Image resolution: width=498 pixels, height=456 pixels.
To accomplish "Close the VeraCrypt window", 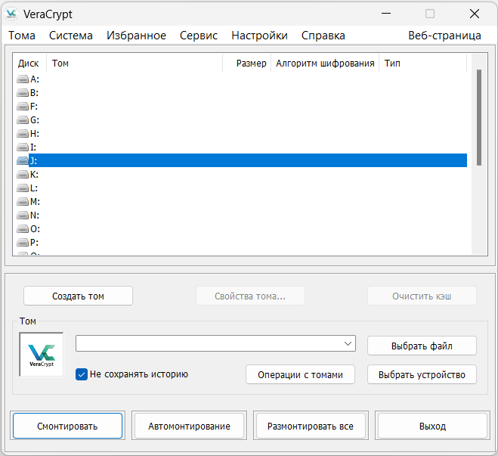I will pos(475,14).
